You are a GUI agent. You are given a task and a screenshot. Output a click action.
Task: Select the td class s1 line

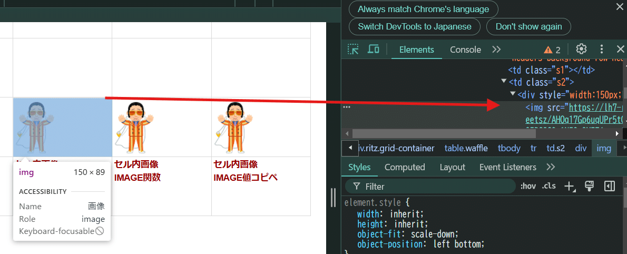[552, 70]
